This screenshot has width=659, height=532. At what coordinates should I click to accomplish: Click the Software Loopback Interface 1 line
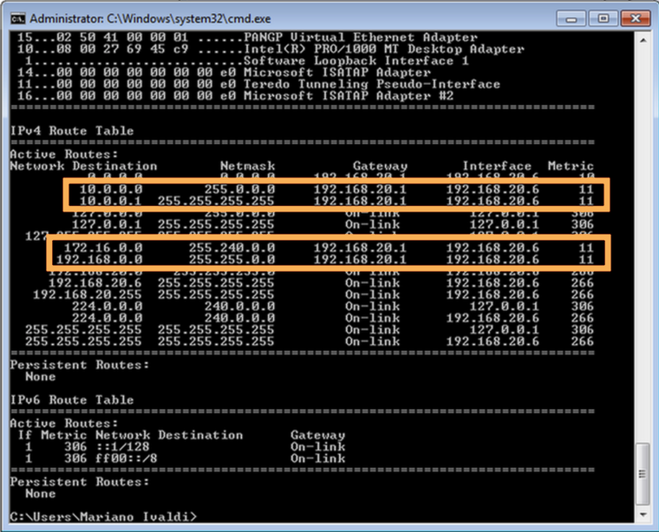247,61
